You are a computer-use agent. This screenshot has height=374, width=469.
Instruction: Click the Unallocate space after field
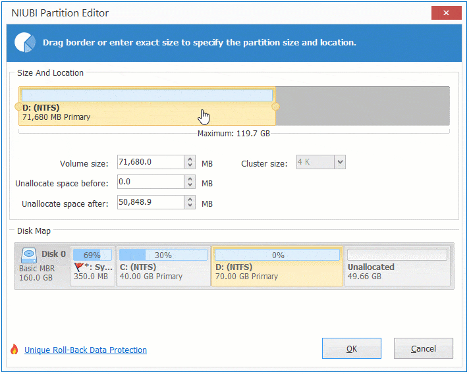point(150,203)
